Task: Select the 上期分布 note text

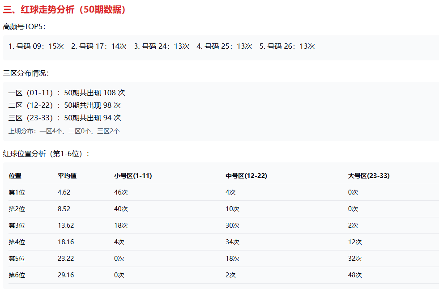Action: 64,131
